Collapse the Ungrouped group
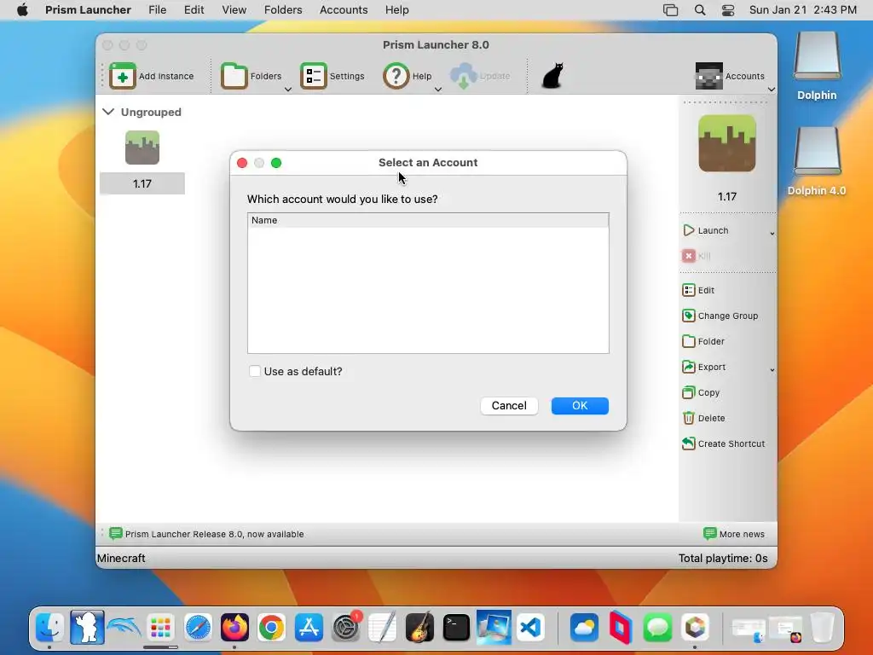873x655 pixels. 108,112
